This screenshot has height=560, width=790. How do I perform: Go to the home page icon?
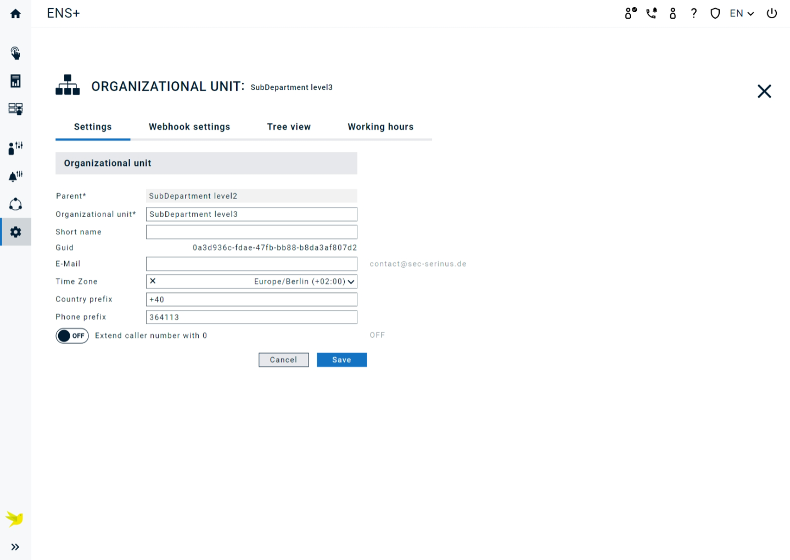[x=15, y=14]
